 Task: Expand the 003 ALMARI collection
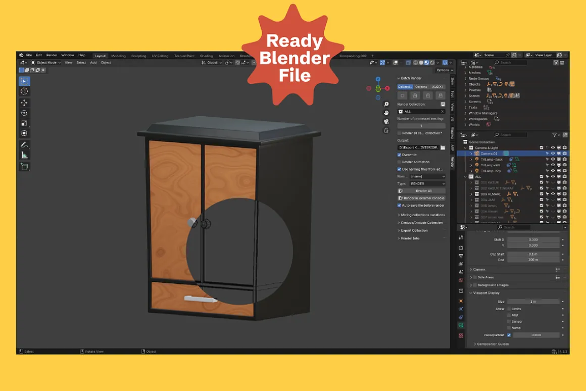[471, 194]
